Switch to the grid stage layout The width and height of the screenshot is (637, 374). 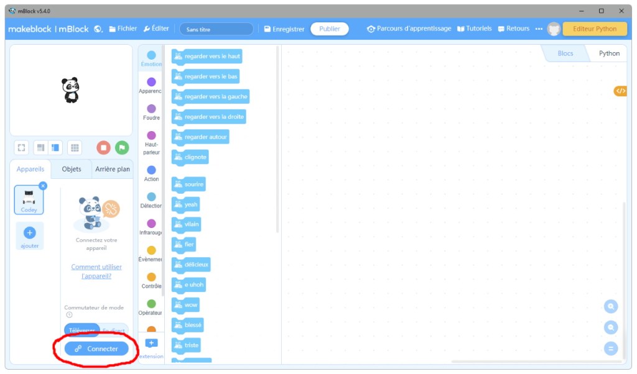point(75,148)
